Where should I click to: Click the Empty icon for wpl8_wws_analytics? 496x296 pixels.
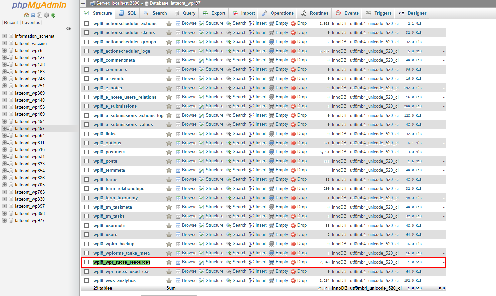(272, 281)
